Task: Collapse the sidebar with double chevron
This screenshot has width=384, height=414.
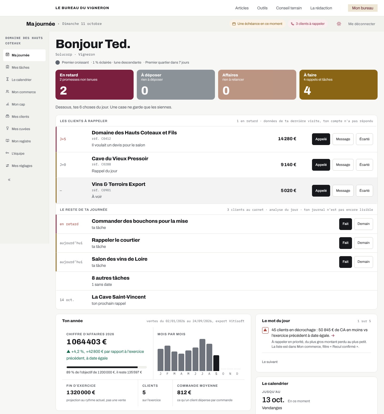Action: coord(9,180)
